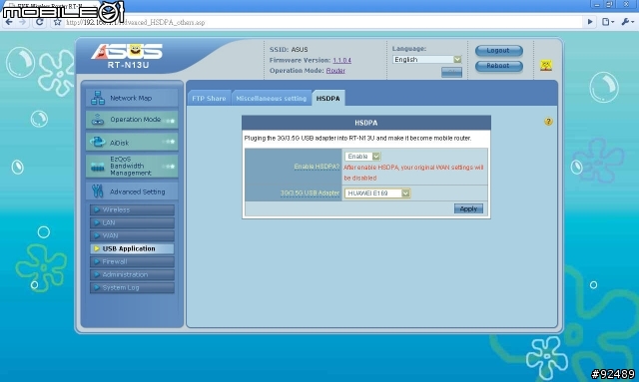This screenshot has height=382, width=639.
Task: Click the firmware version 1.1.0.4 link
Action: (x=341, y=60)
